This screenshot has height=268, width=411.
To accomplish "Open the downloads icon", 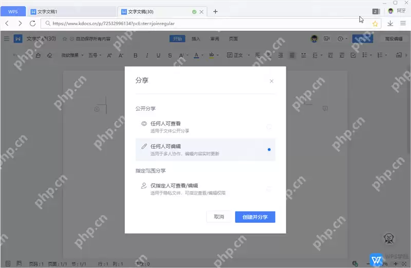I will click(x=390, y=23).
